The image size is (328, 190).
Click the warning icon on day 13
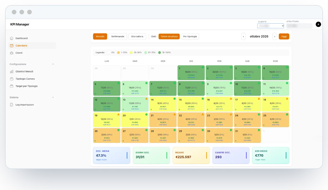pyautogui.click(x=146, y=99)
